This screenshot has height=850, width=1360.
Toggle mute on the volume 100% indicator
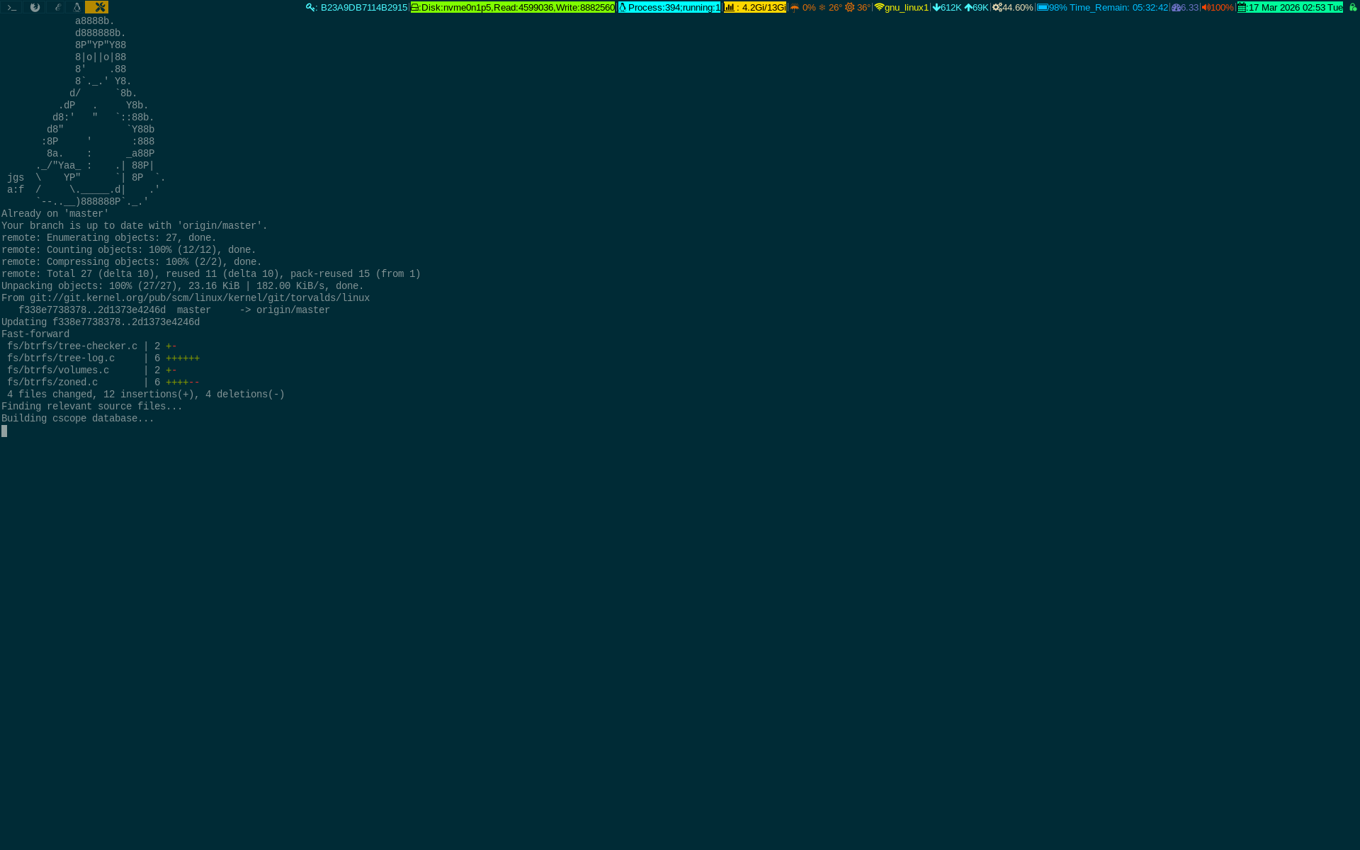pyautogui.click(x=1218, y=7)
